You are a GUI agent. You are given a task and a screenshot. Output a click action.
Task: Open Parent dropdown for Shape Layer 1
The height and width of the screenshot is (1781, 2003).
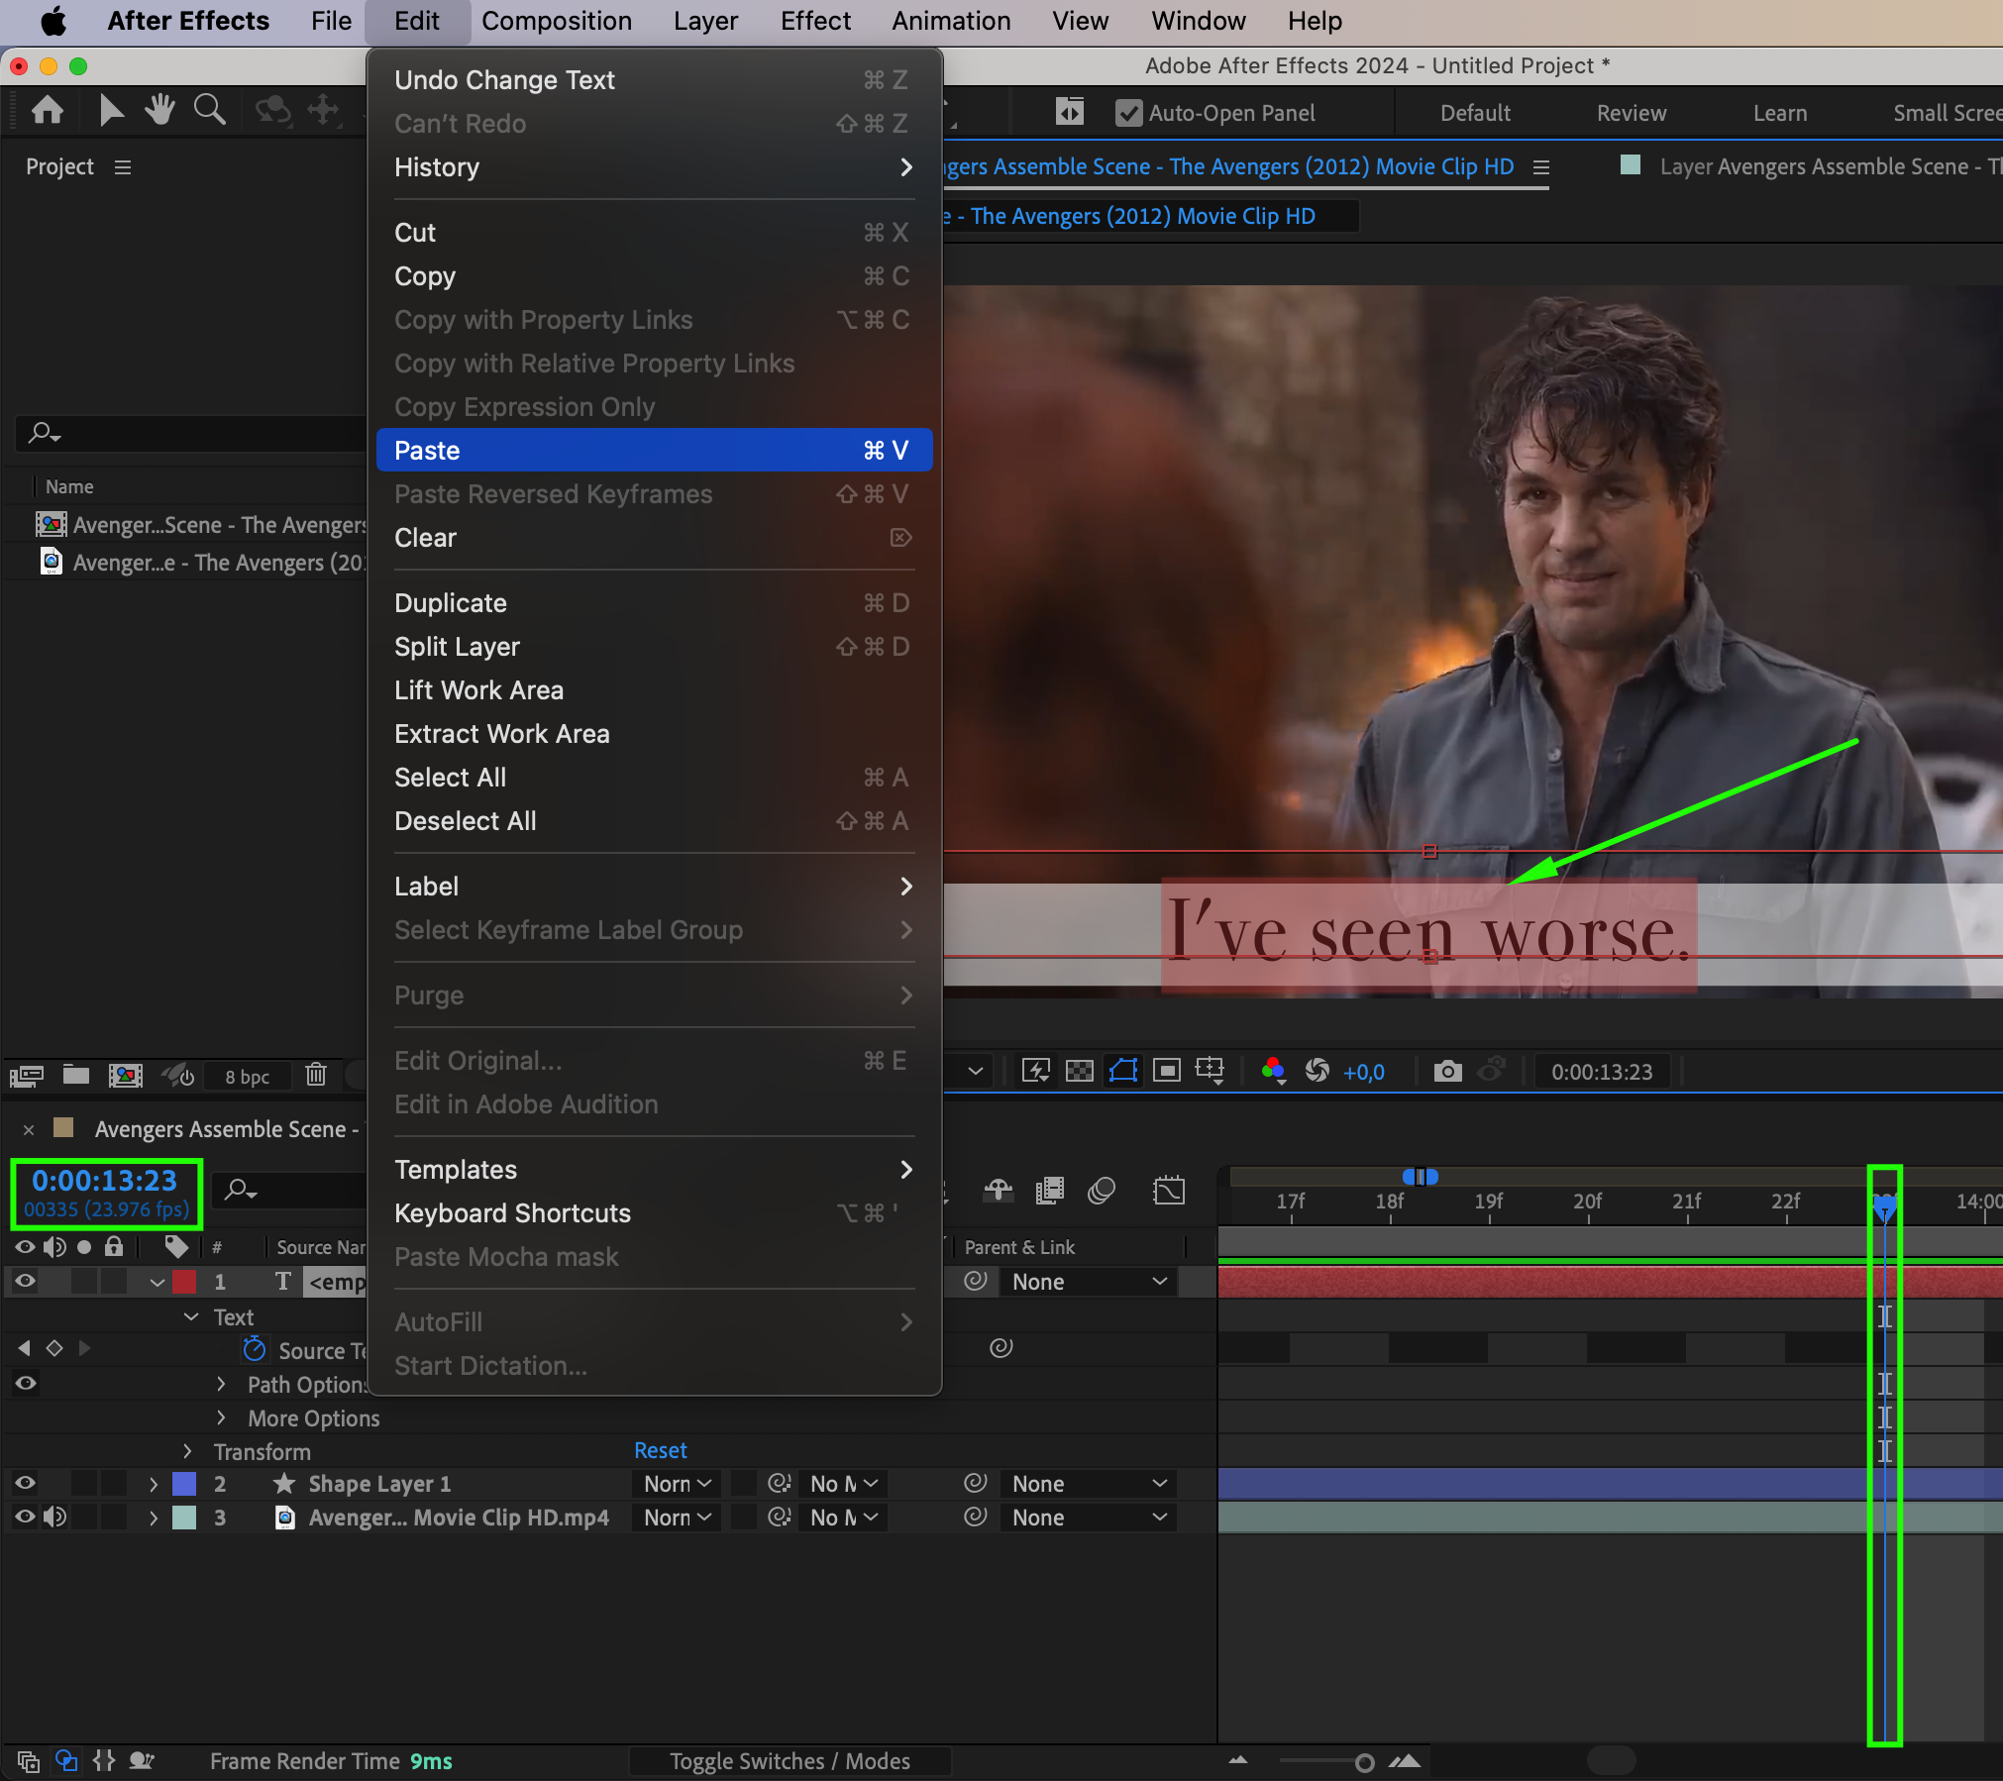pyautogui.click(x=1088, y=1484)
